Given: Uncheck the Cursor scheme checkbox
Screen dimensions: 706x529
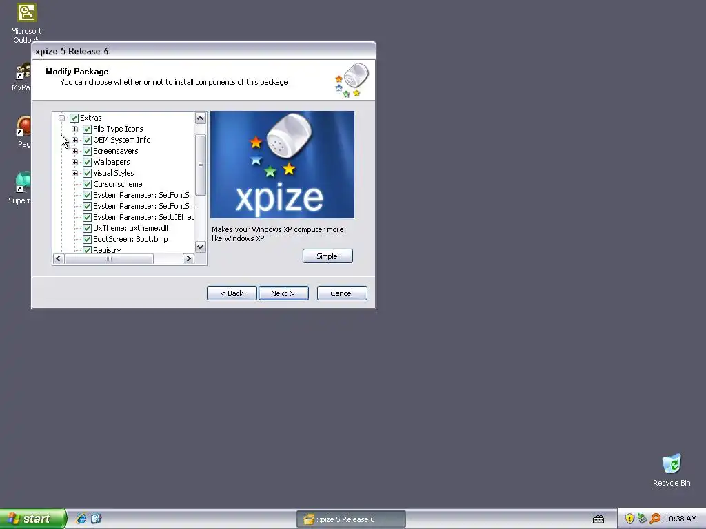Looking at the screenshot, I should coord(88,184).
